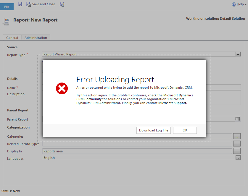Click the Save and Close label
The image size is (248, 196).
tap(44, 4)
